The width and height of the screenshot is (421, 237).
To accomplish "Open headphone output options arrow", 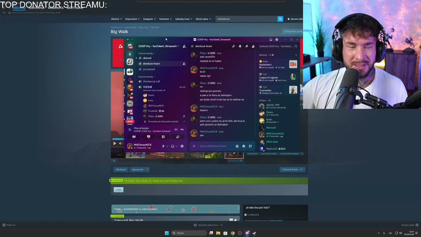I will point(177,146).
